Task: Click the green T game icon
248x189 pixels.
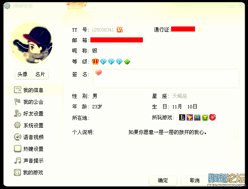Action: (x=205, y=118)
